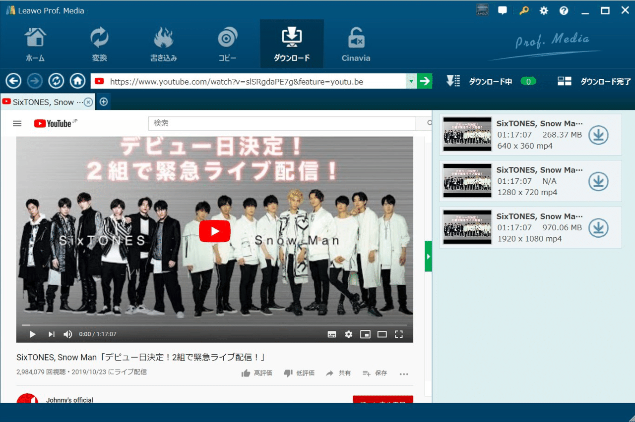
Task: Like the video (高評価)
Action: (256, 373)
